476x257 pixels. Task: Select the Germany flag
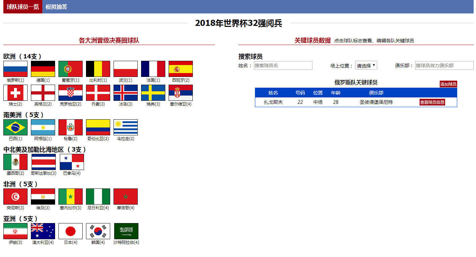pos(43,69)
